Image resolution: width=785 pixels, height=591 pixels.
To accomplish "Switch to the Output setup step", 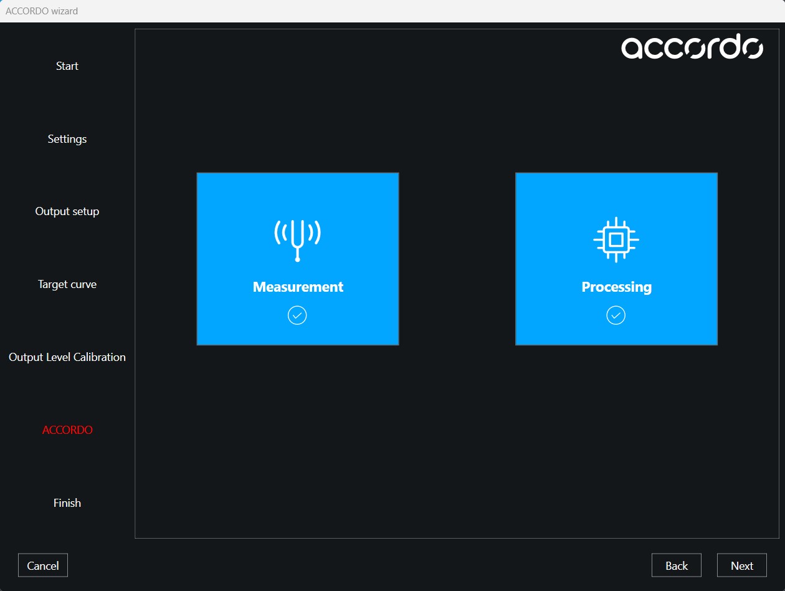I will [67, 211].
